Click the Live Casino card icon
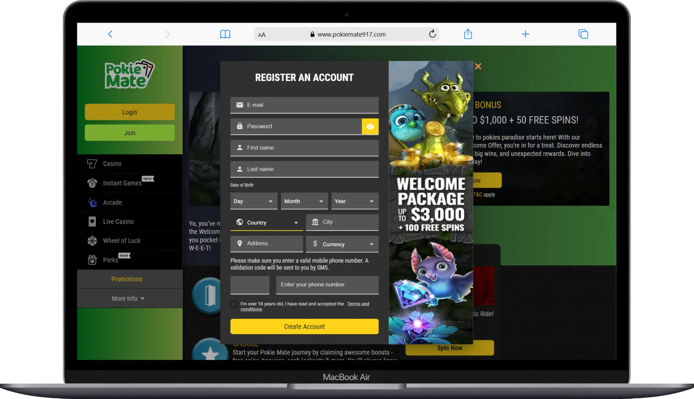This screenshot has width=694, height=399. (x=92, y=221)
